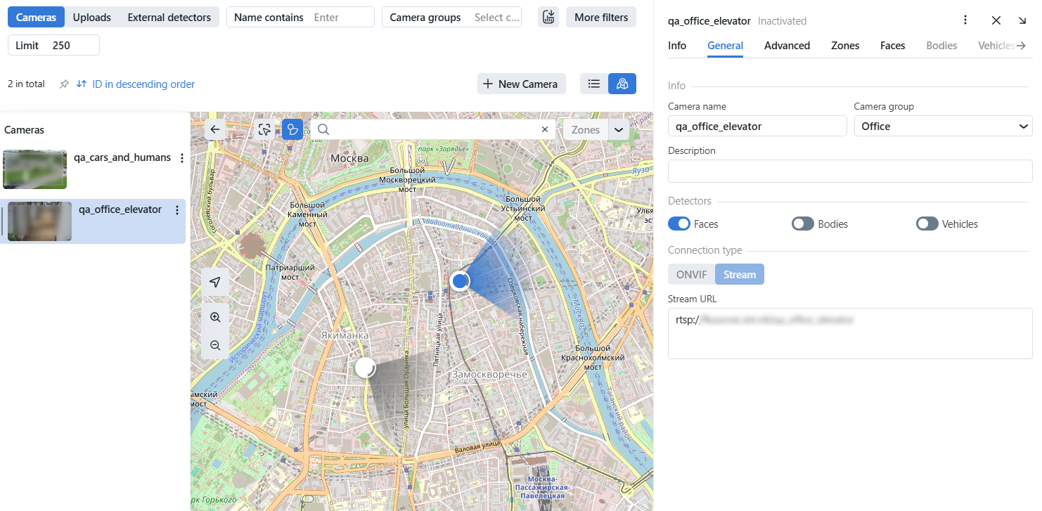The image size is (1042, 511).
Task: Open the Uploads tab
Action: pyautogui.click(x=91, y=17)
